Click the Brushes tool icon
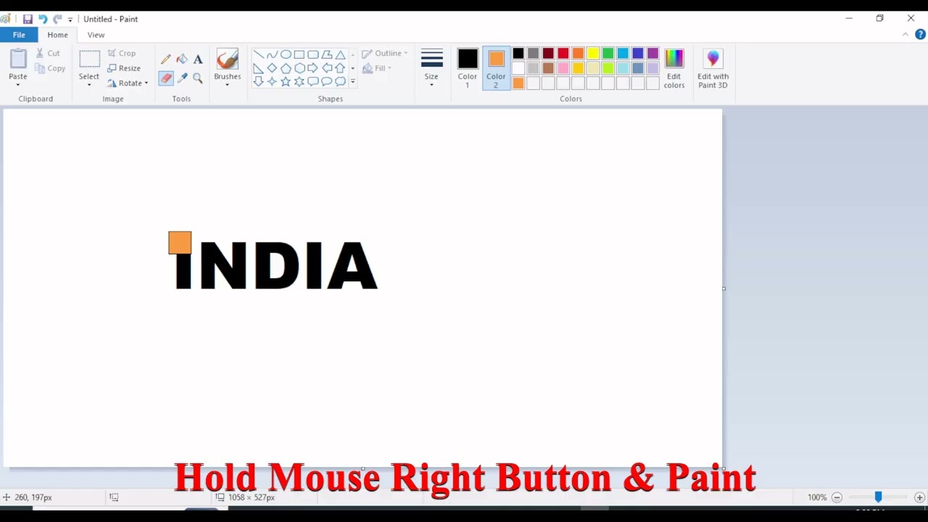Screen dimensions: 928x522 pos(227,59)
